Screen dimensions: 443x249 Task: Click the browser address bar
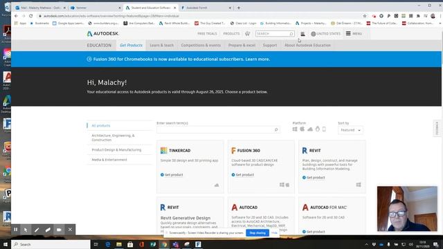[x=198, y=16]
